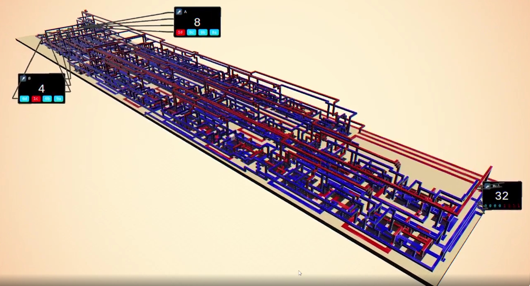Viewport: 530px width, 286px height.
Task: Click the output panel's name label
Action: pyautogui.click(x=496, y=186)
